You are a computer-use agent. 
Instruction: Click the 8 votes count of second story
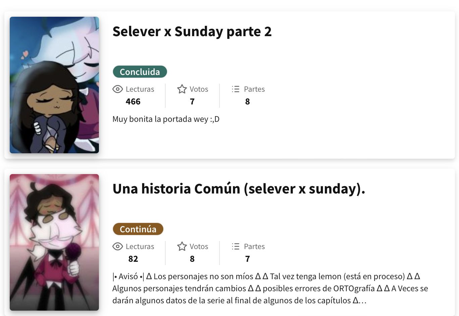[x=192, y=259]
